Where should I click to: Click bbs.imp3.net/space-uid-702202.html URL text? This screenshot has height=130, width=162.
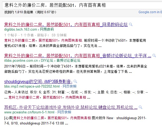pos(32,86)
